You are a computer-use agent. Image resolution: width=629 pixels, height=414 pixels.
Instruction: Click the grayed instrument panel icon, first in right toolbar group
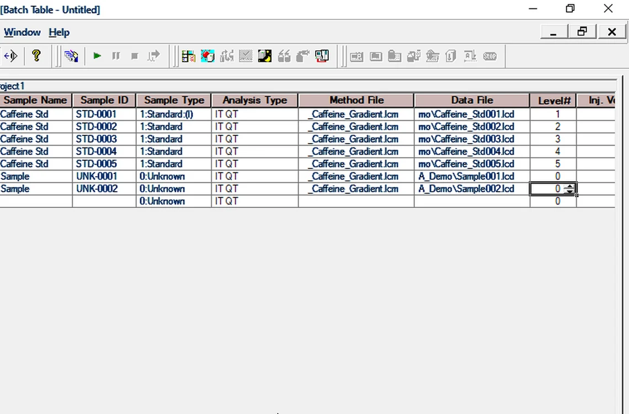coord(356,56)
